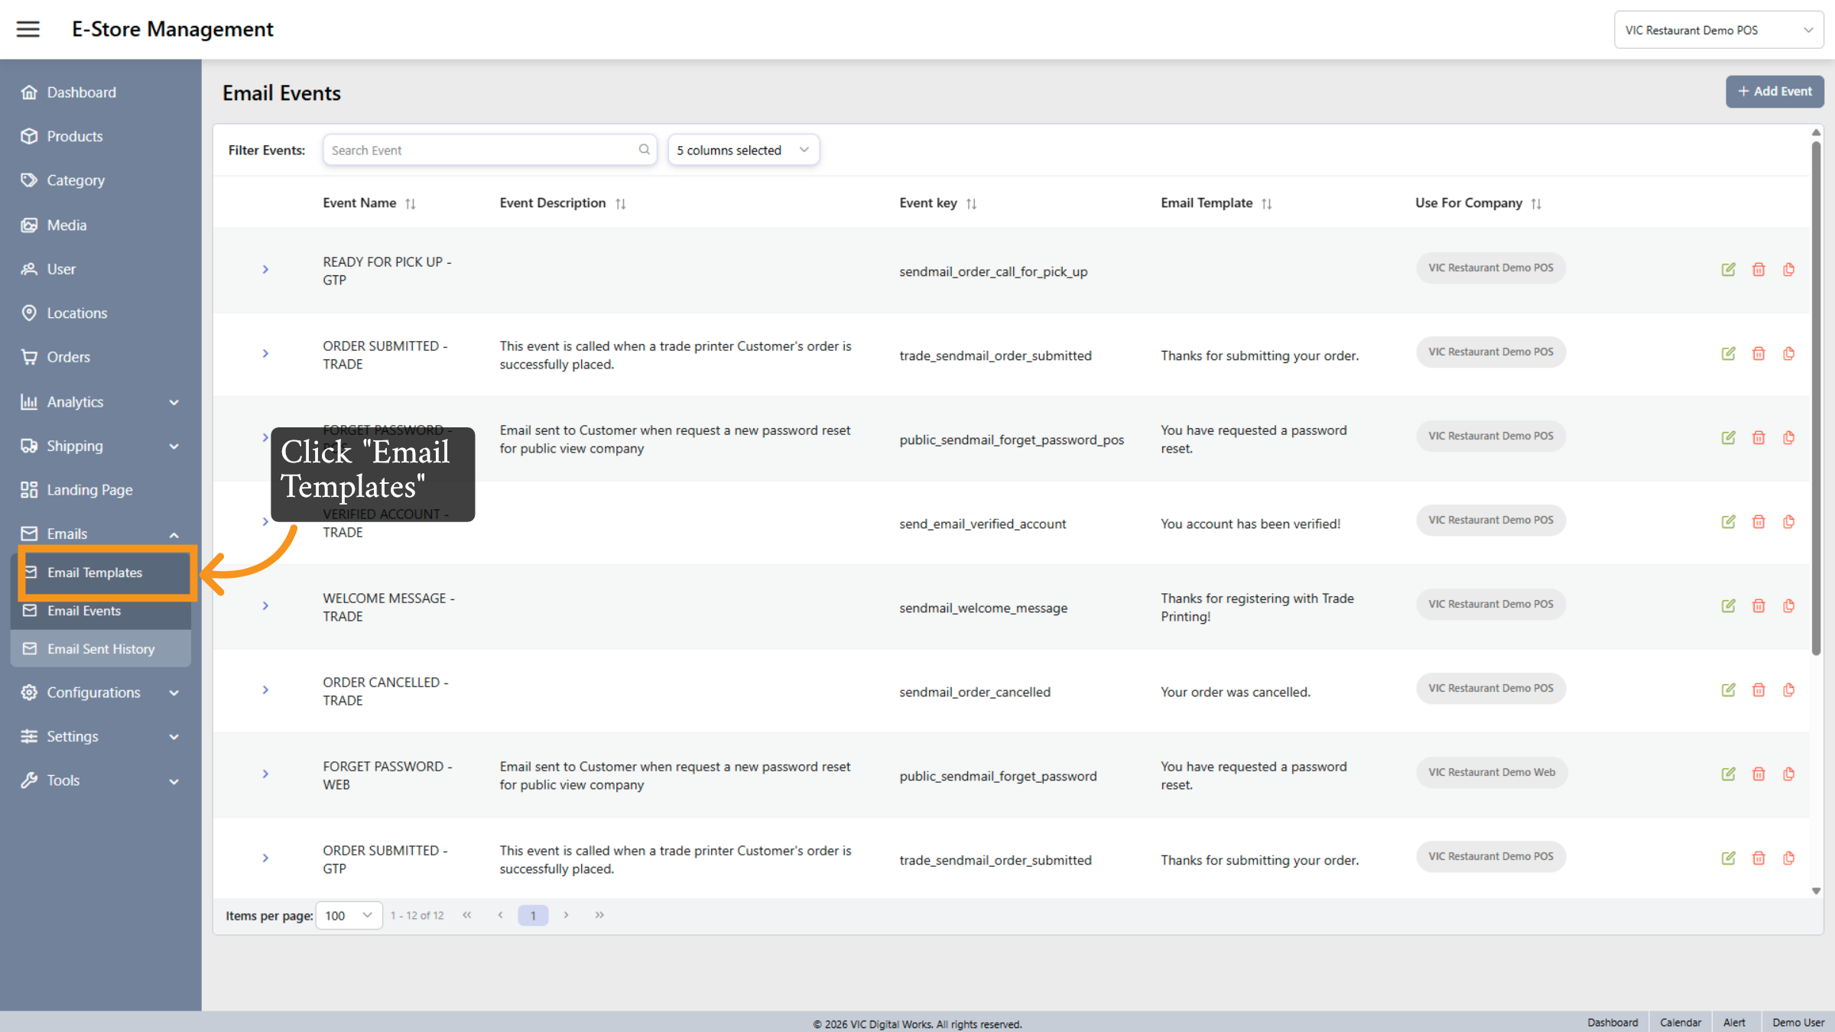The image size is (1835, 1032).
Task: Copy the ORDER CANCELLED - TRADE event
Action: click(x=1789, y=690)
